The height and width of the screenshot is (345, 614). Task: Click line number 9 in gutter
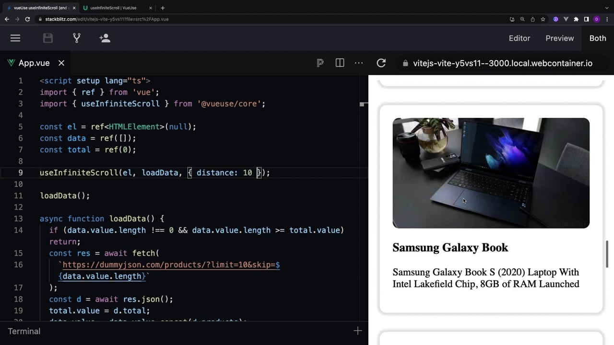20,172
